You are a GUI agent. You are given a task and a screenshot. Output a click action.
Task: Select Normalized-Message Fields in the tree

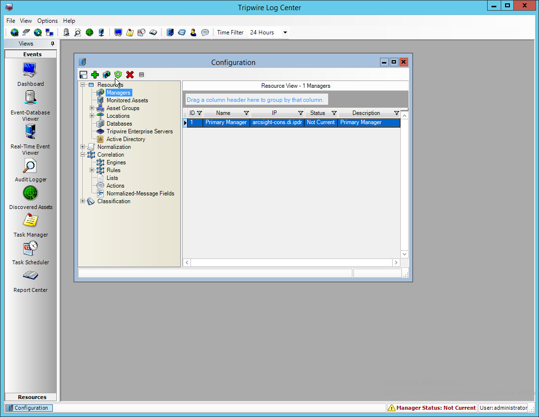tap(140, 193)
